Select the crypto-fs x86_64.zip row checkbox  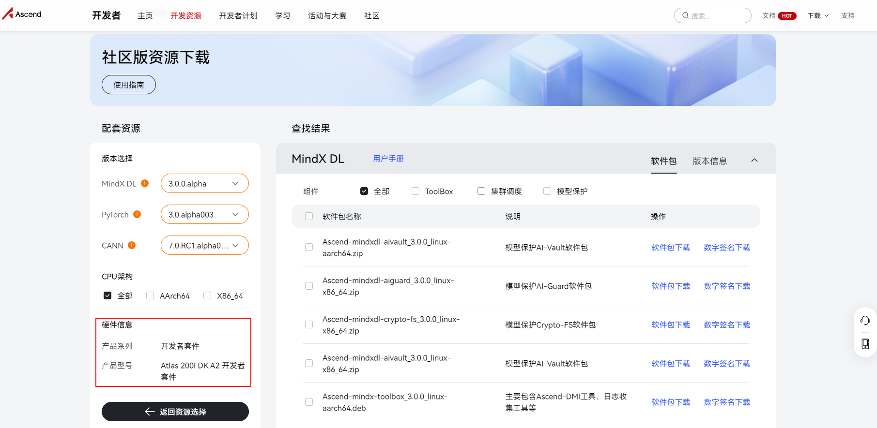point(309,325)
